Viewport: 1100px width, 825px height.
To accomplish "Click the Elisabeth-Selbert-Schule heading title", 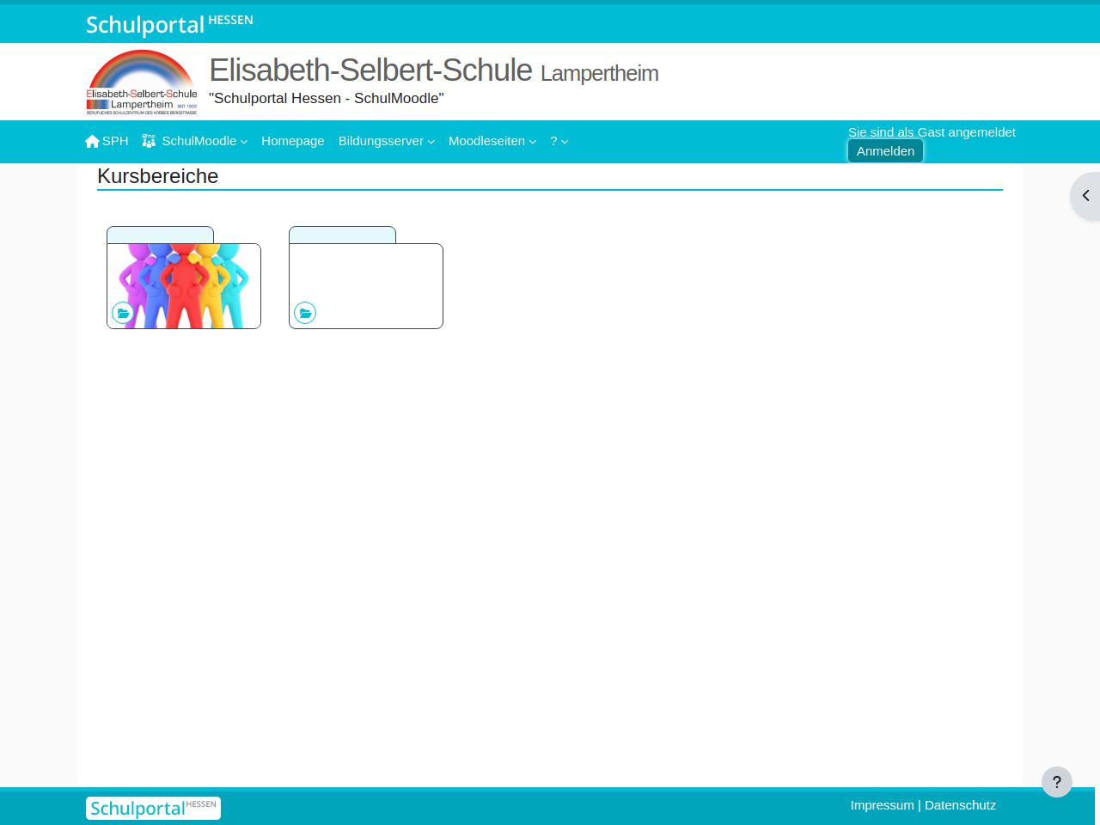I will [370, 70].
